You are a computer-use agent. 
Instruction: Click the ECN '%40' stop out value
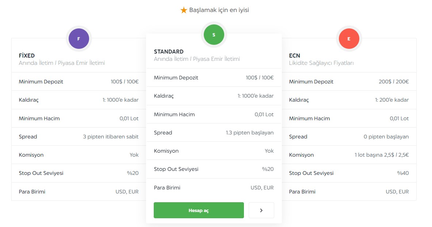403,173
